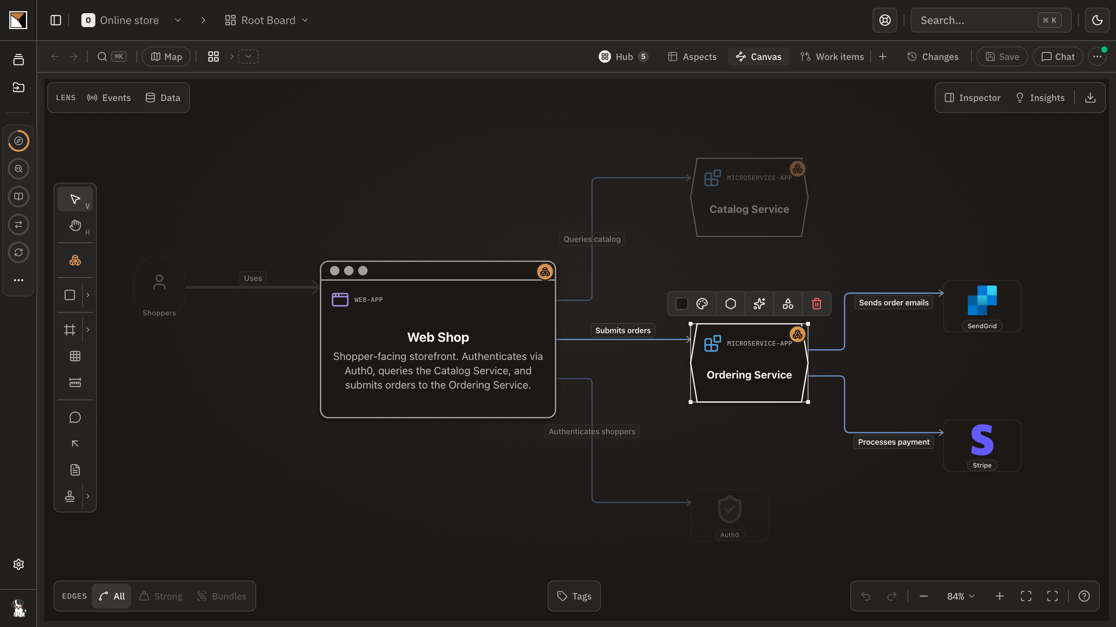
Task: Open settings gear in left sidebar
Action: [x=19, y=564]
